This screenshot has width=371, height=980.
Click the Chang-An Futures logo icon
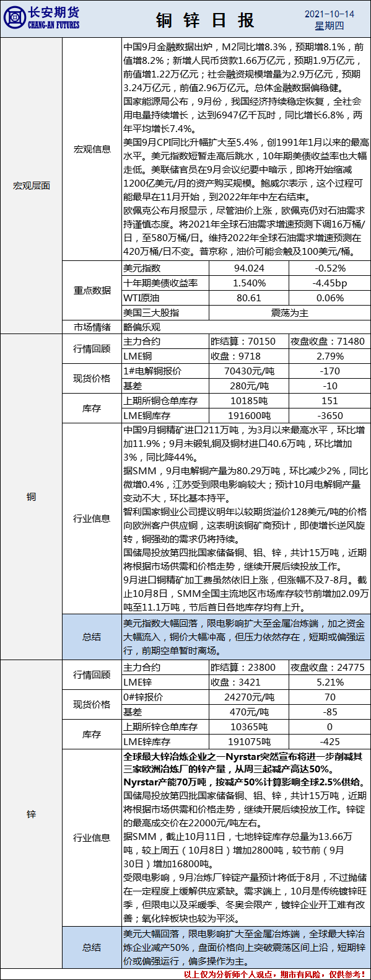pos(14,19)
